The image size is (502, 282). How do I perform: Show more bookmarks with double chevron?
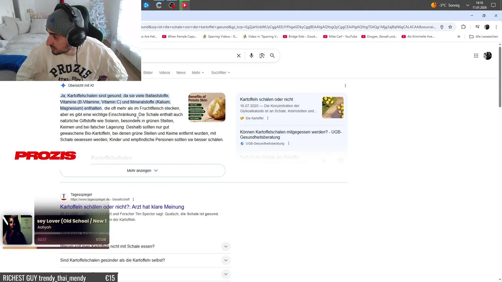click(x=459, y=36)
